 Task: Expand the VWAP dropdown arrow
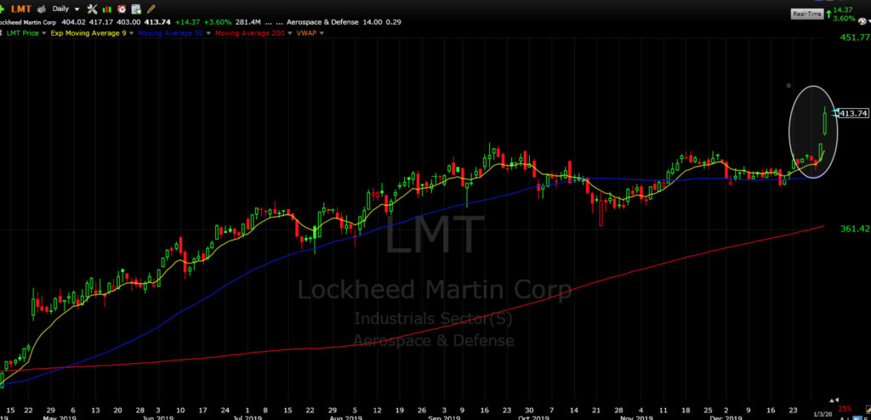tap(322, 33)
